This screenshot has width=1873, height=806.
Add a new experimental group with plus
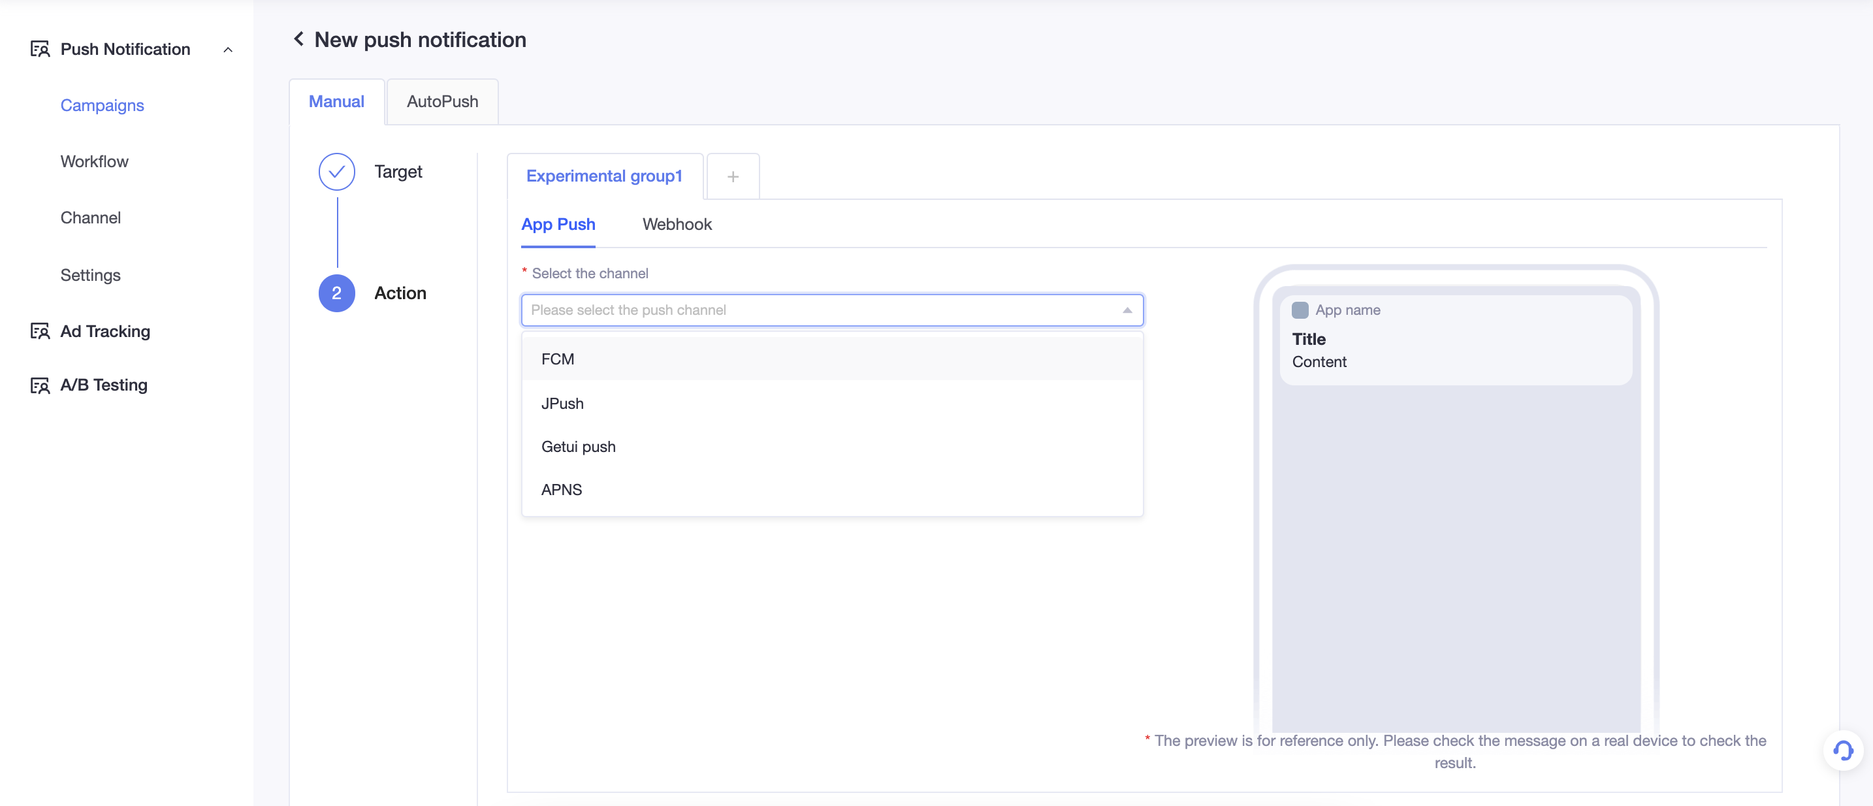733,176
